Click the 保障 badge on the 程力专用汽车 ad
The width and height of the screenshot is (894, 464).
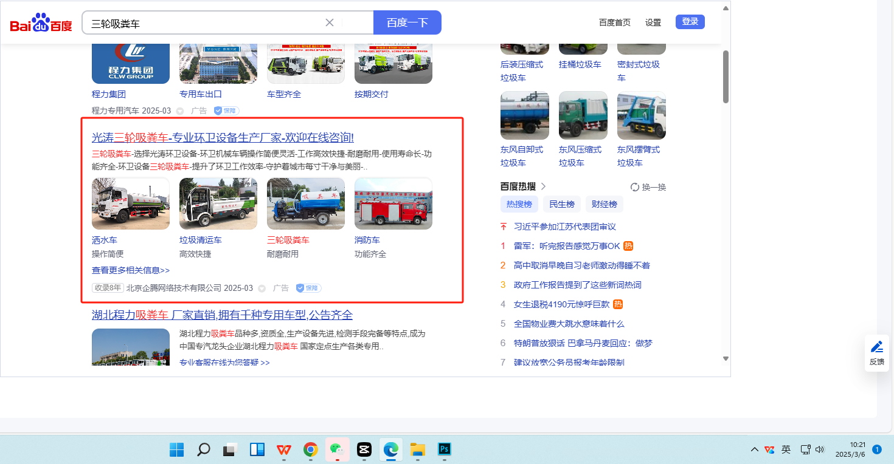coord(226,111)
